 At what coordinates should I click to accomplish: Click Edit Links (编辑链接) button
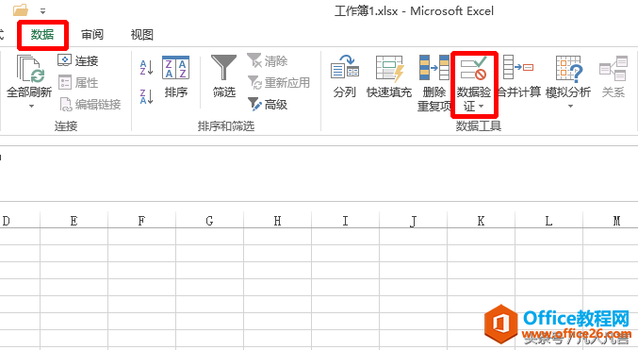pos(90,105)
